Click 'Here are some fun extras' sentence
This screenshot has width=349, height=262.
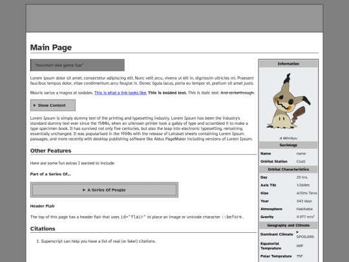pyautogui.click(x=72, y=163)
